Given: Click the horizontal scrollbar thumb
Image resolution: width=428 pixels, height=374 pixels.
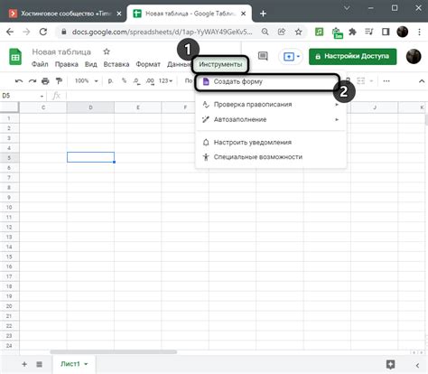Looking at the screenshot, I should [x=114, y=351].
